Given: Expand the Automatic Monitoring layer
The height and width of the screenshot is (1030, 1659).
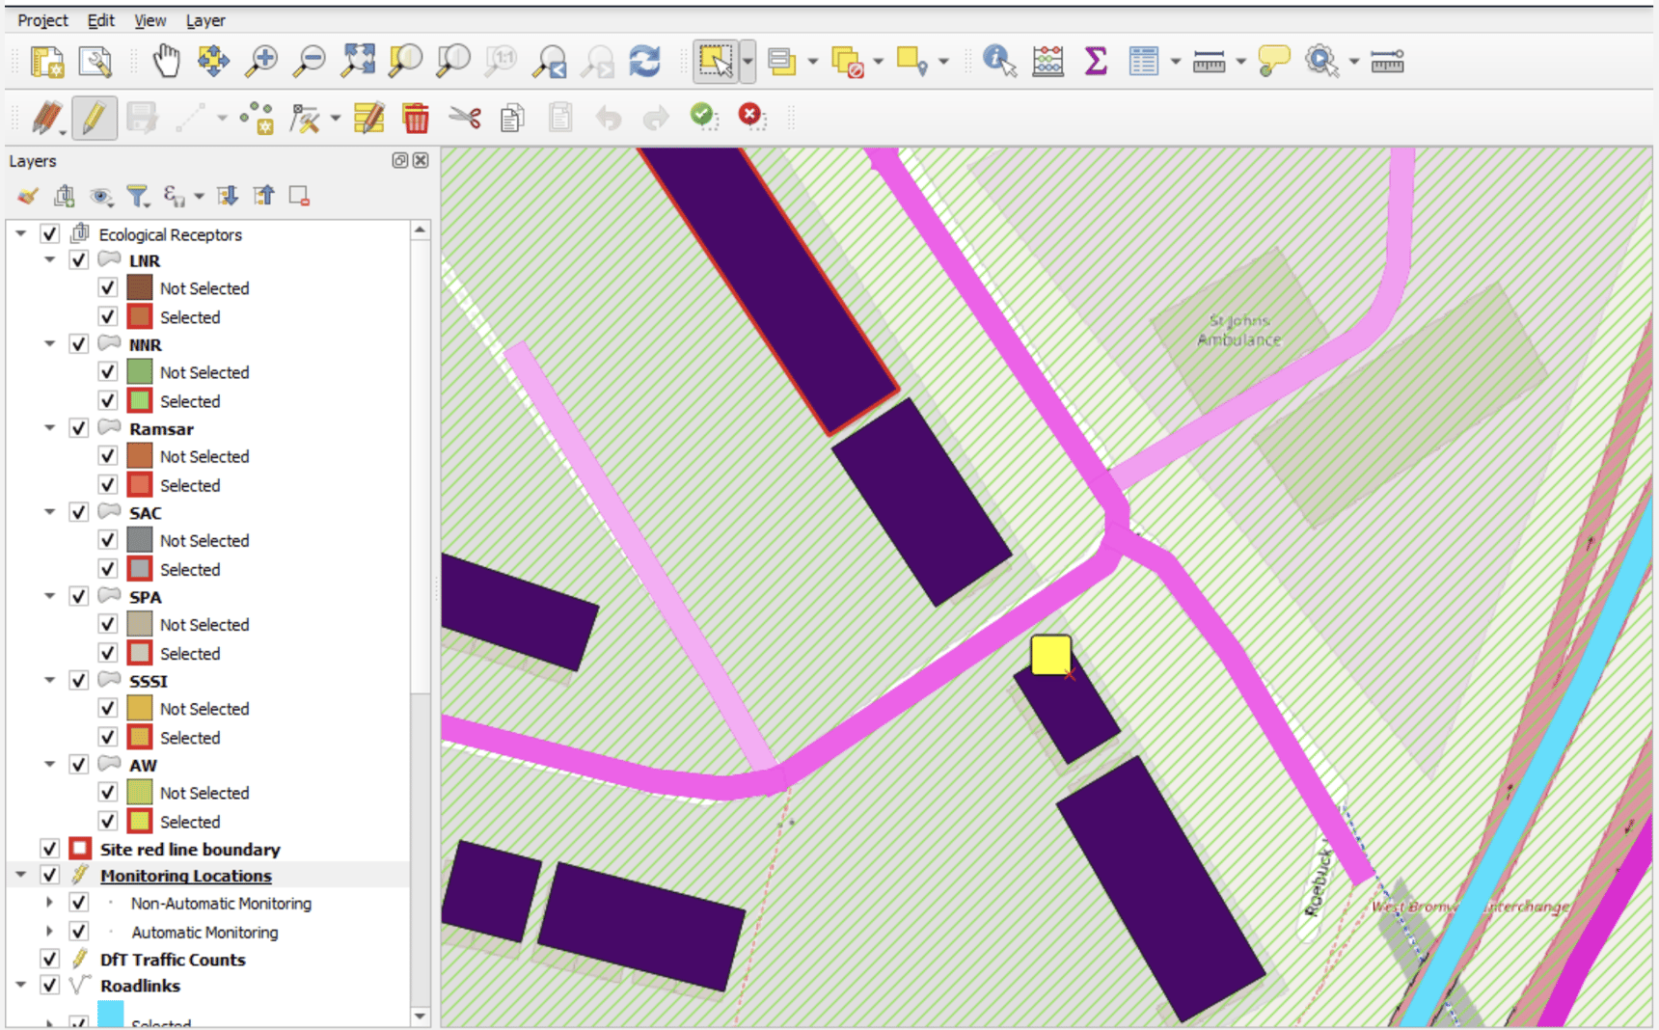Looking at the screenshot, I should pyautogui.click(x=49, y=932).
